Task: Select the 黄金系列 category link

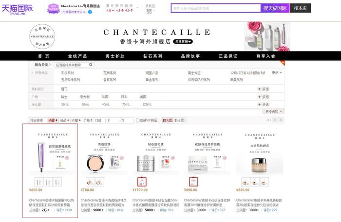Action: point(152,80)
